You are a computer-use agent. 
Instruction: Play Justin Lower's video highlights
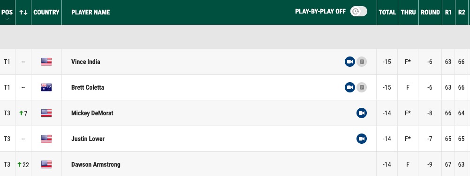point(362,139)
